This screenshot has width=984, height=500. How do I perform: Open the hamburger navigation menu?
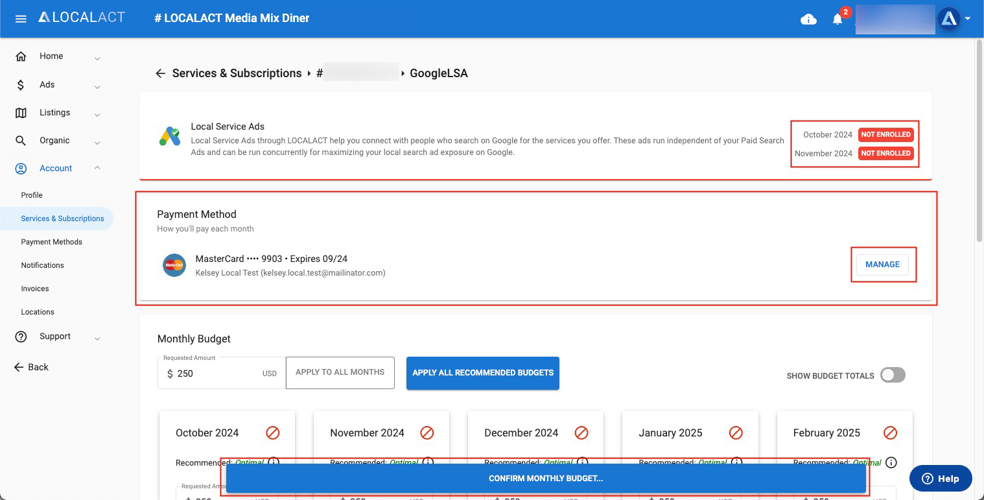point(21,19)
